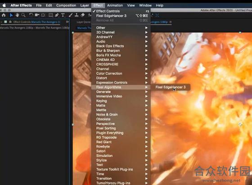Close the open Effect menu
252x185 pixels.
click(x=98, y=5)
